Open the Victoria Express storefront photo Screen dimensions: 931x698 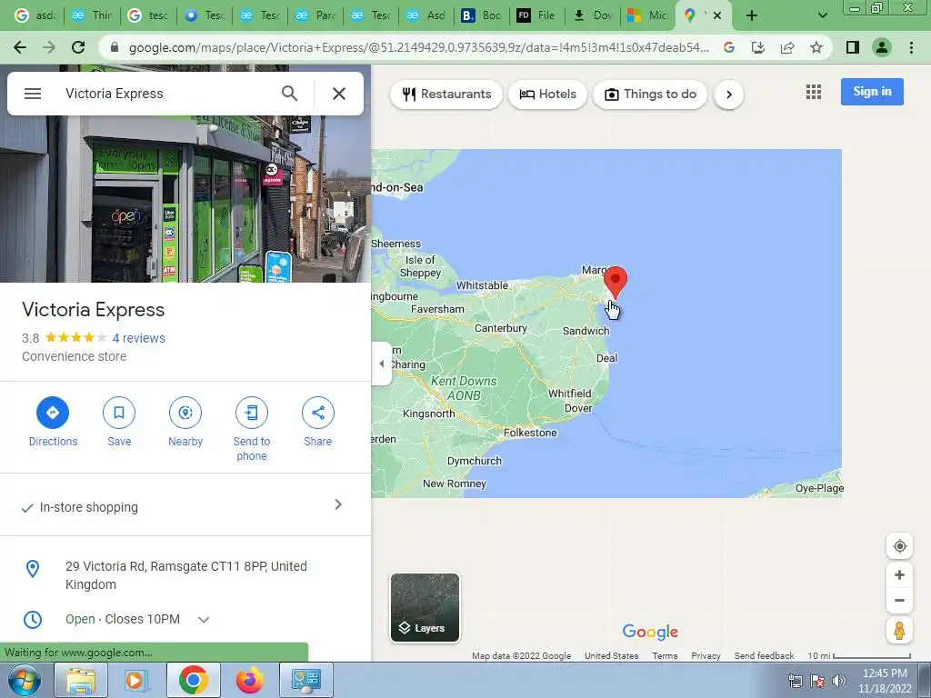tap(185, 199)
